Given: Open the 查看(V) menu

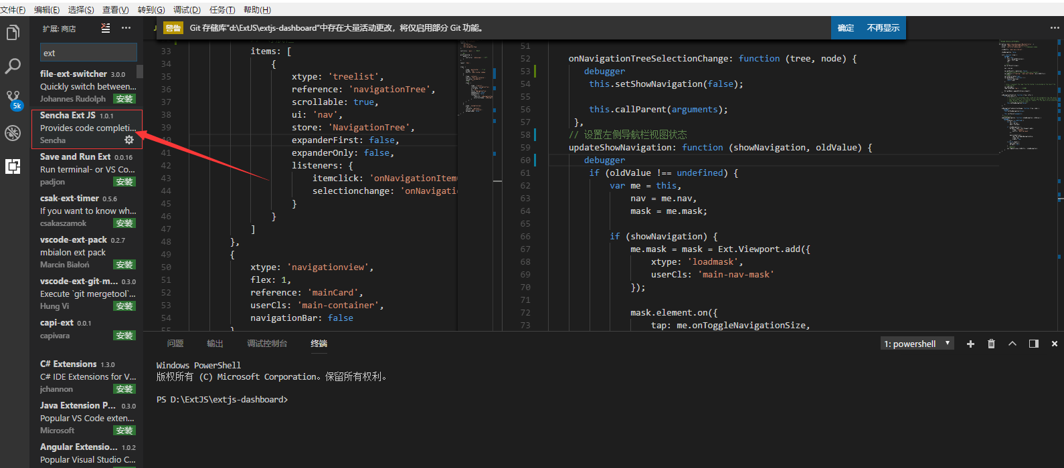Looking at the screenshot, I should point(116,9).
